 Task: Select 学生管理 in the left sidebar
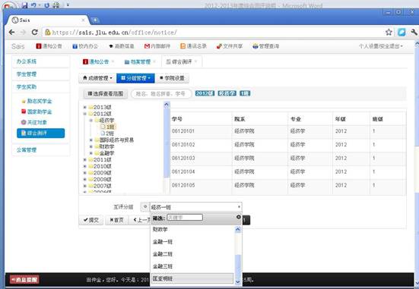pos(40,74)
